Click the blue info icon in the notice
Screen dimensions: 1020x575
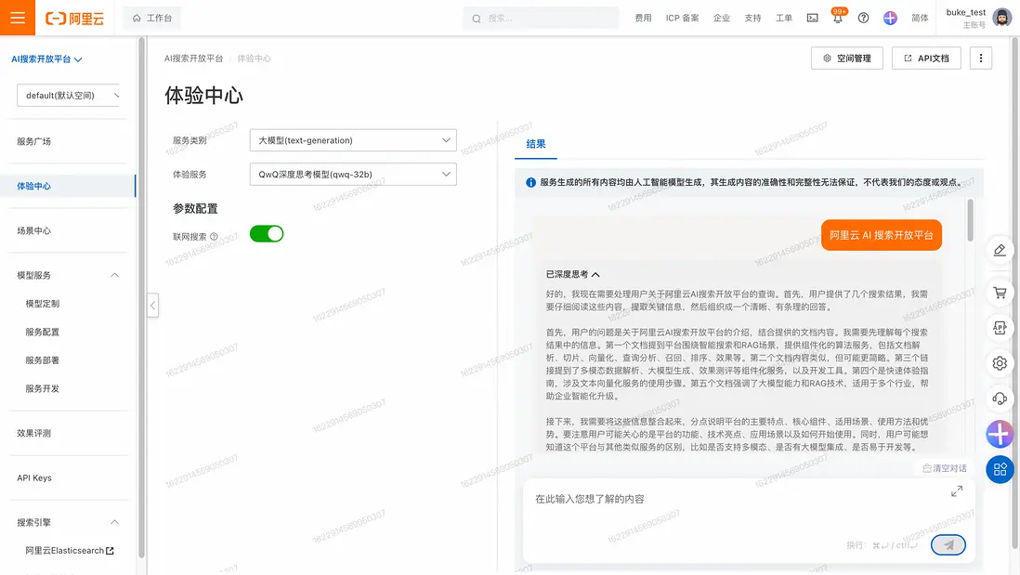(530, 183)
